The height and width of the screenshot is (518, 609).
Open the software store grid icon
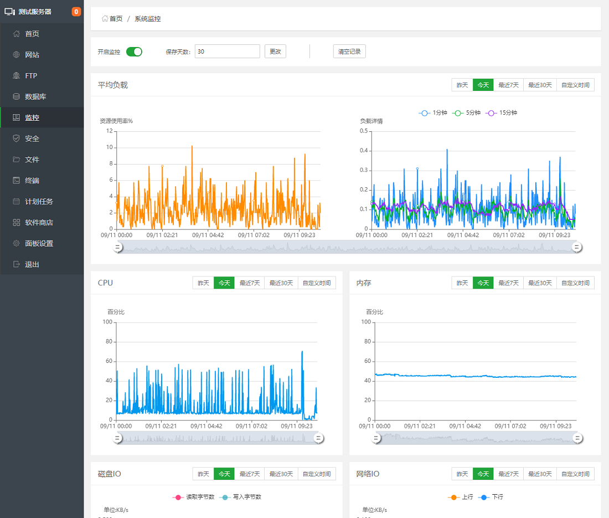coord(16,223)
